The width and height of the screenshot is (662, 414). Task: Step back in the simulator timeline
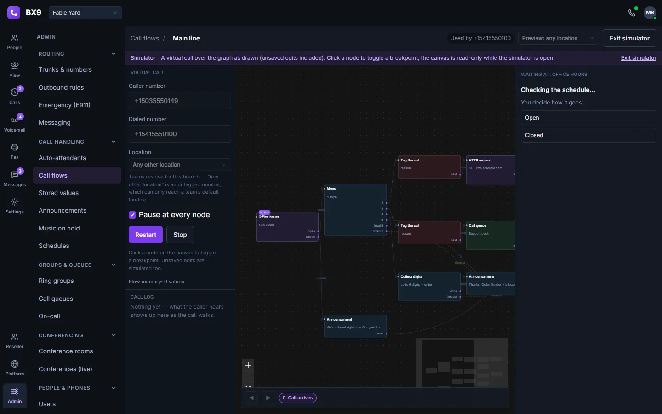pos(251,398)
